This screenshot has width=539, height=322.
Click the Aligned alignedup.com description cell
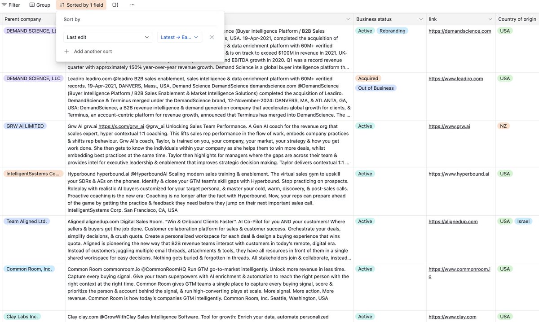coord(209,239)
